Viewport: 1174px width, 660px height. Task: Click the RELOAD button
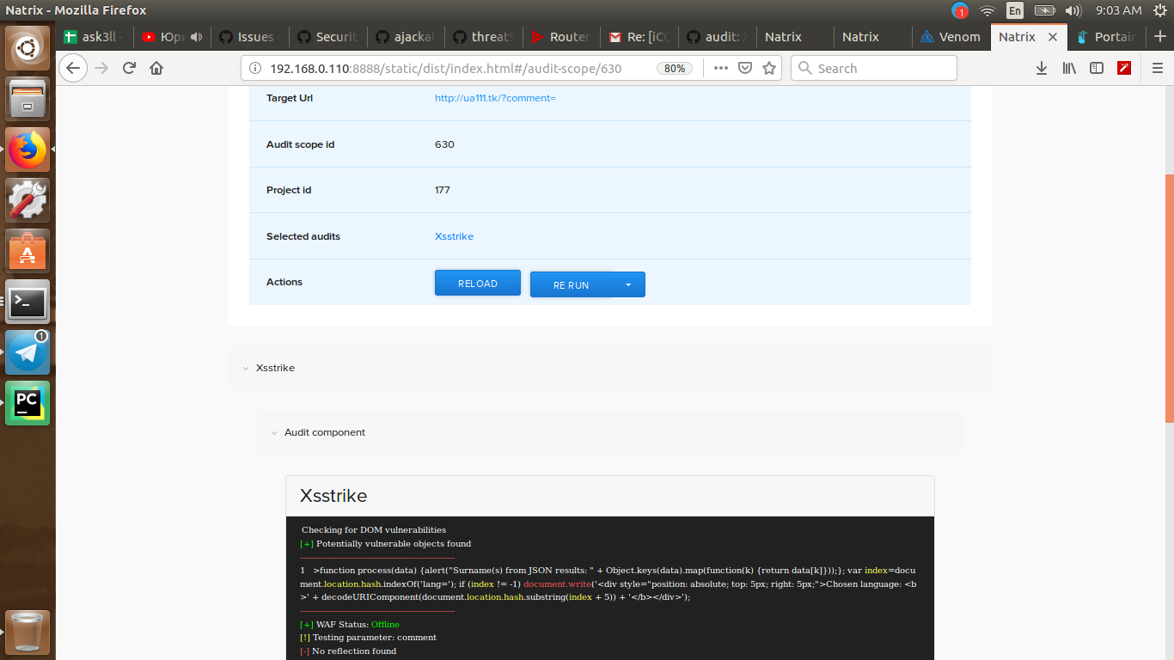[478, 283]
